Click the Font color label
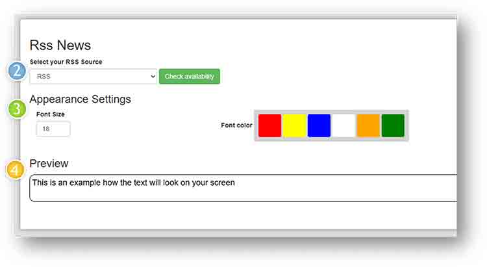 236,125
